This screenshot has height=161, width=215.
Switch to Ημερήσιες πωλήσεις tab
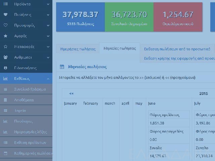(78, 49)
